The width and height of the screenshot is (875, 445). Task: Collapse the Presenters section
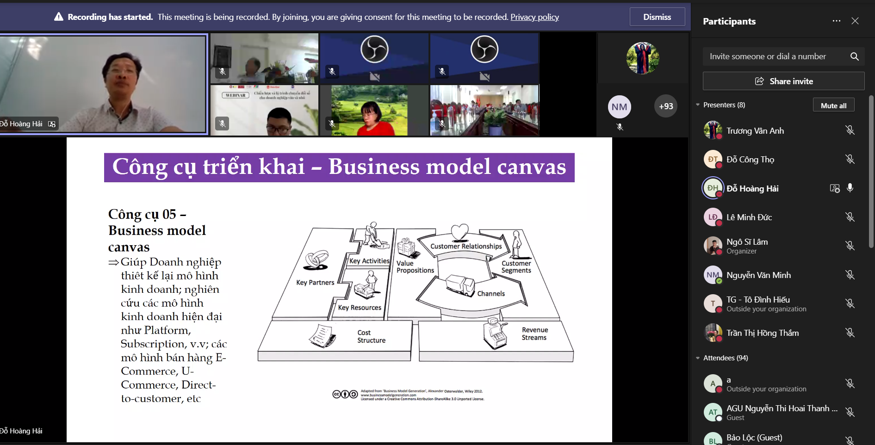click(698, 105)
